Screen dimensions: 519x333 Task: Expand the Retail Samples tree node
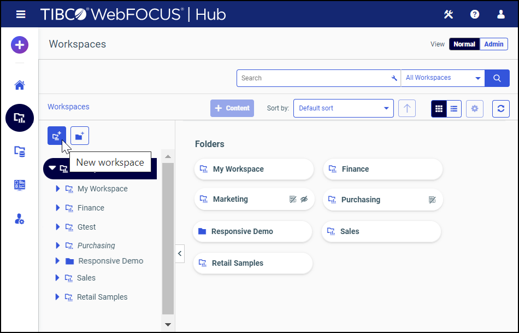(57, 296)
